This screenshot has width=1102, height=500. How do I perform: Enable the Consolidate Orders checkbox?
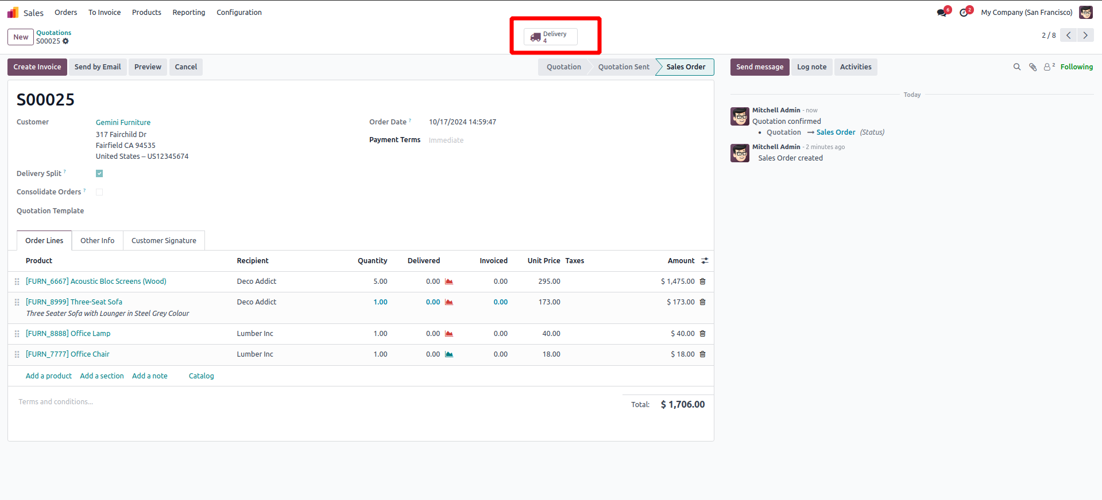click(99, 192)
